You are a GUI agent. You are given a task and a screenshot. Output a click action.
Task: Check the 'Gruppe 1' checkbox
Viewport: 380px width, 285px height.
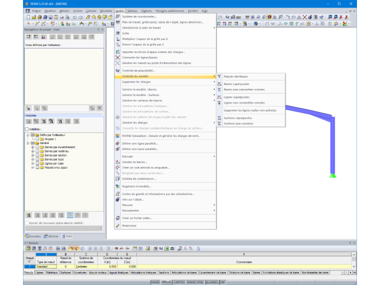(x=37, y=139)
